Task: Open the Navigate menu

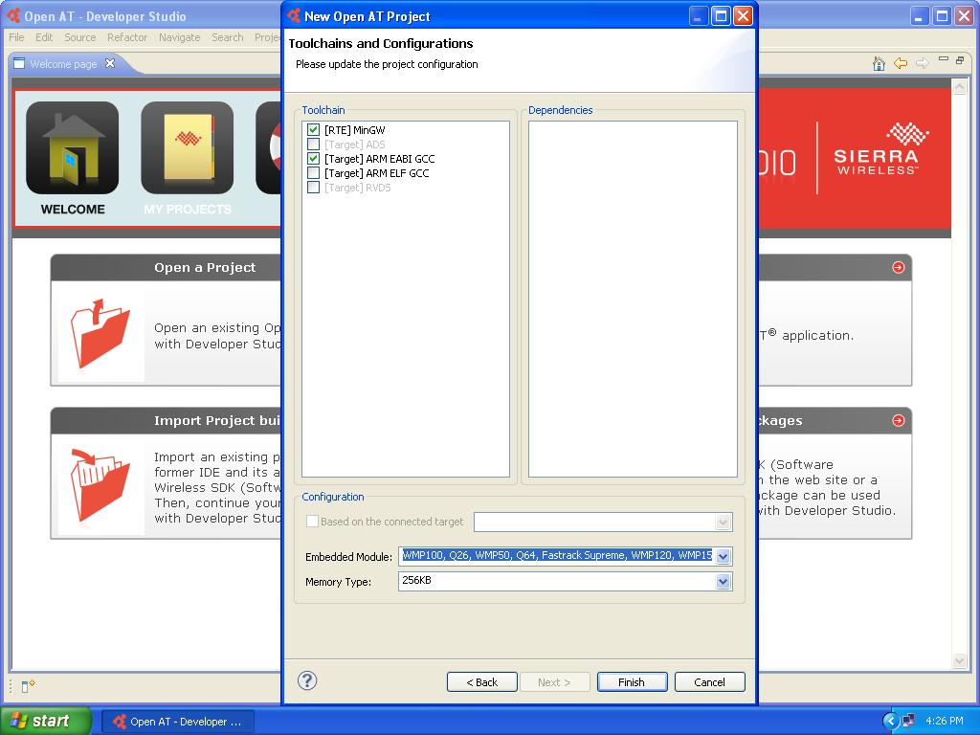Action: tap(179, 37)
